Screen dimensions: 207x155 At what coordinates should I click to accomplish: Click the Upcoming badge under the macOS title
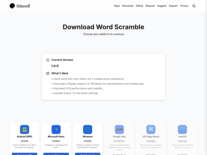pyautogui.click(x=182, y=141)
